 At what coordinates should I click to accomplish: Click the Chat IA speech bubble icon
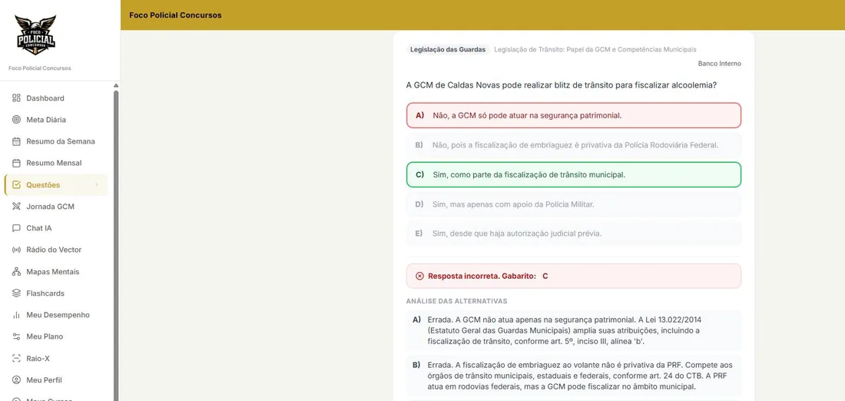pos(16,228)
